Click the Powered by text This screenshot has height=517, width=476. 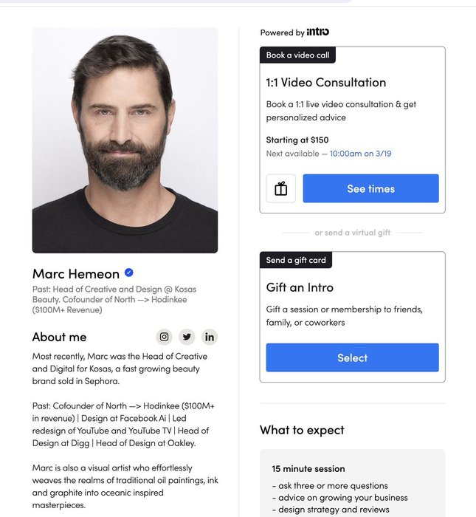coord(282,32)
